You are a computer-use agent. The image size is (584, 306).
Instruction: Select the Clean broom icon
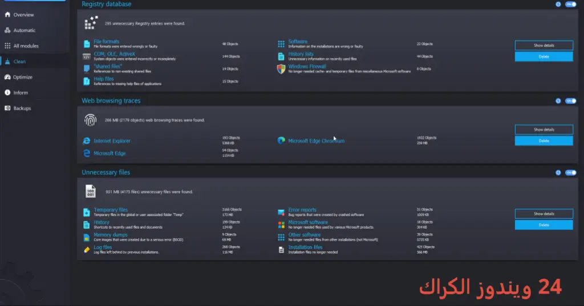coord(7,61)
